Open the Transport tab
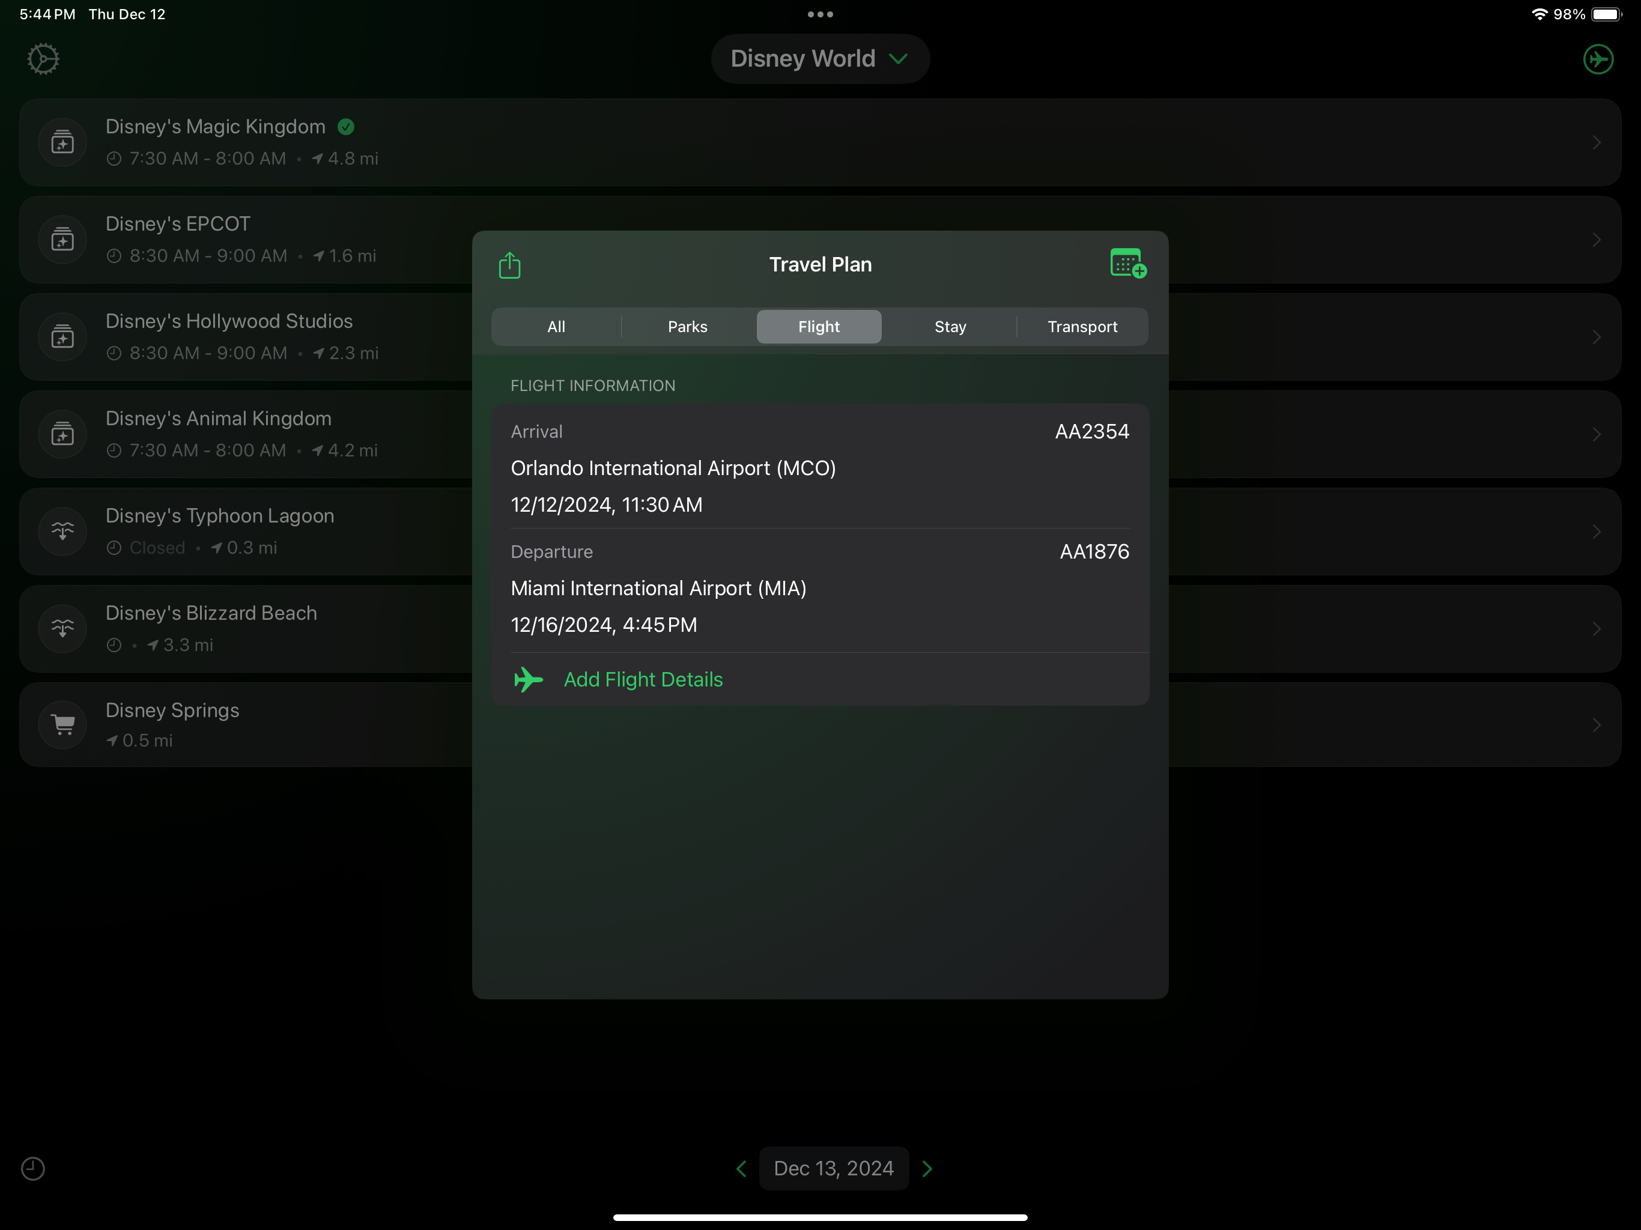Viewport: 1641px width, 1230px height. (x=1082, y=326)
